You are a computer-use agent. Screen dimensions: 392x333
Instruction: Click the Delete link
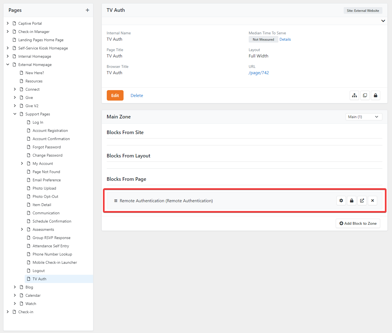(137, 96)
